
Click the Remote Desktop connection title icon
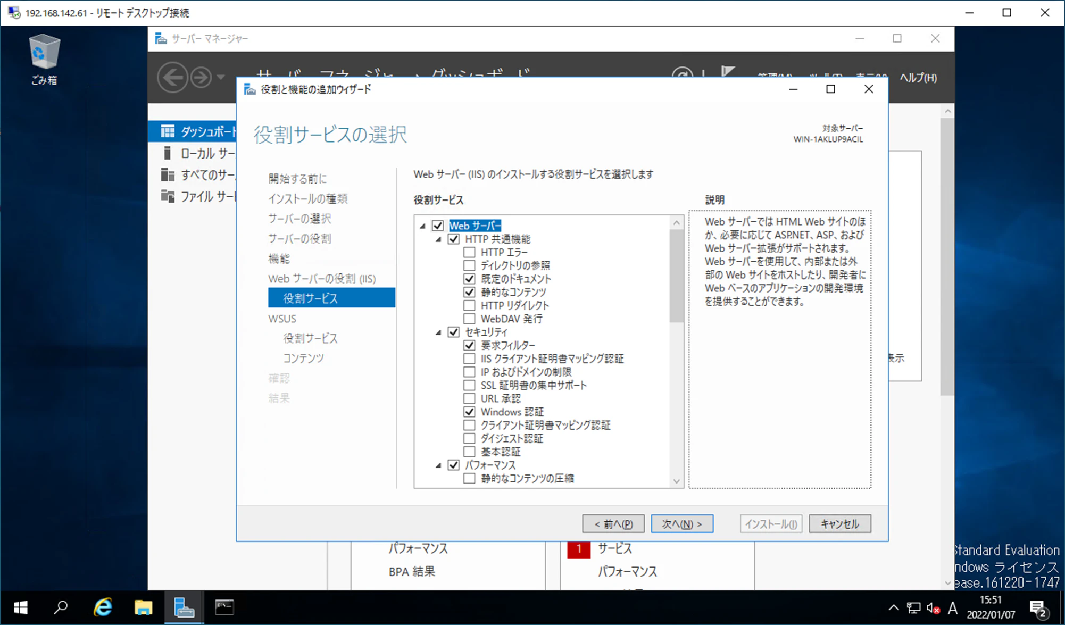(x=14, y=12)
